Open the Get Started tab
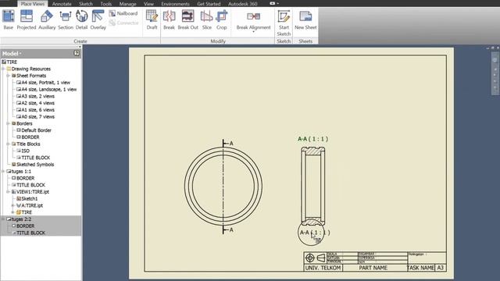Image resolution: width=500 pixels, height=281 pixels. (x=209, y=4)
